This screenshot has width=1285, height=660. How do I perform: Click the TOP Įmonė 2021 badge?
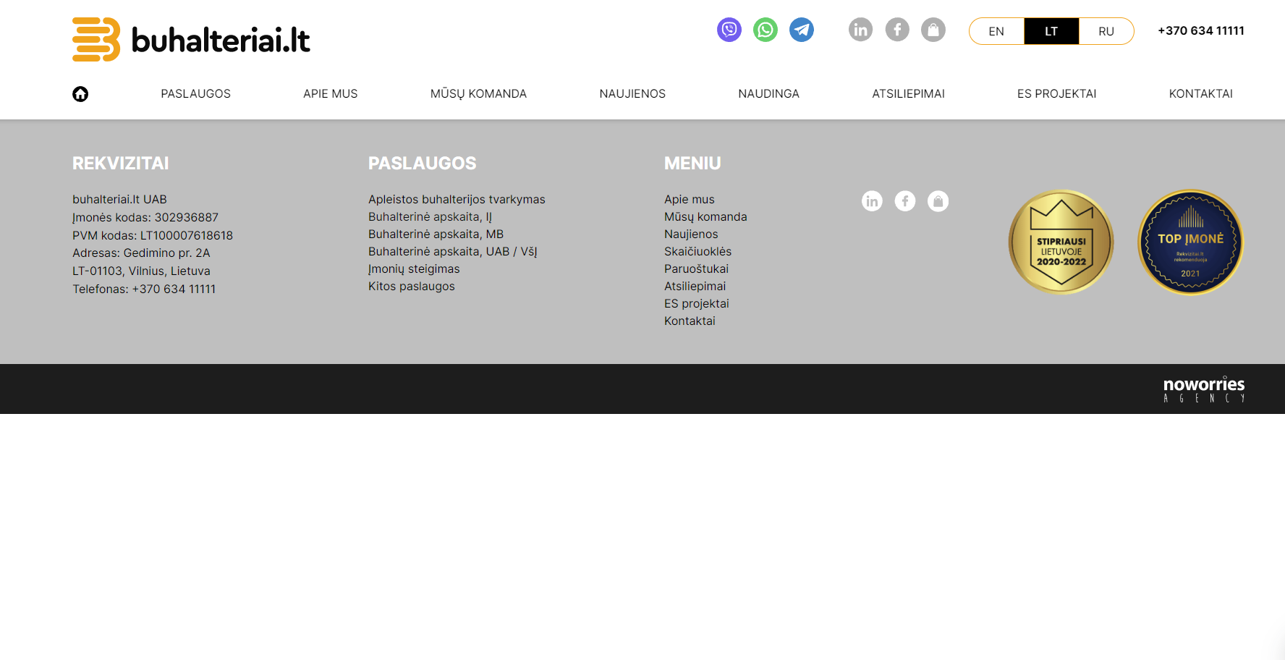tap(1190, 242)
